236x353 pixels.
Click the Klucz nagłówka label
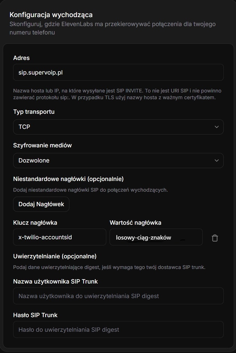point(35,223)
